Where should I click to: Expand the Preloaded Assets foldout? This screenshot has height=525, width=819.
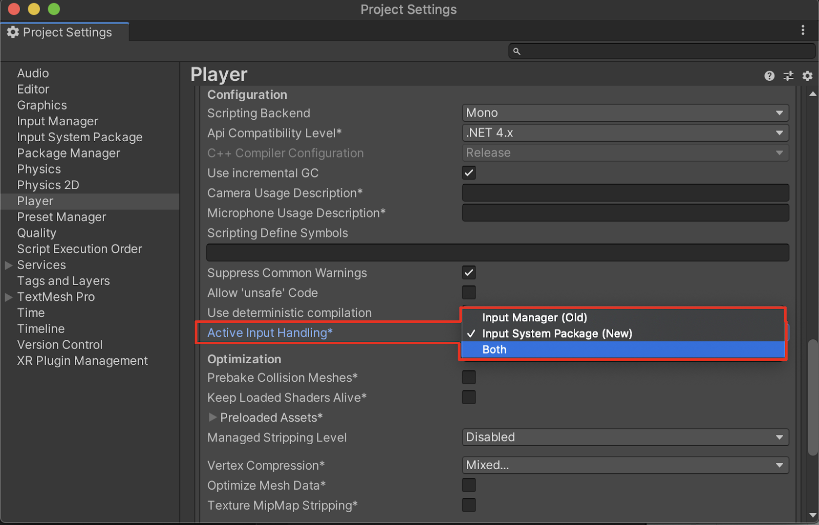[213, 418]
